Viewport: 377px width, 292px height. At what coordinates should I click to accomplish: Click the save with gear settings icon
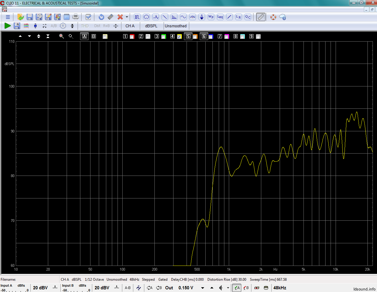[39, 17]
